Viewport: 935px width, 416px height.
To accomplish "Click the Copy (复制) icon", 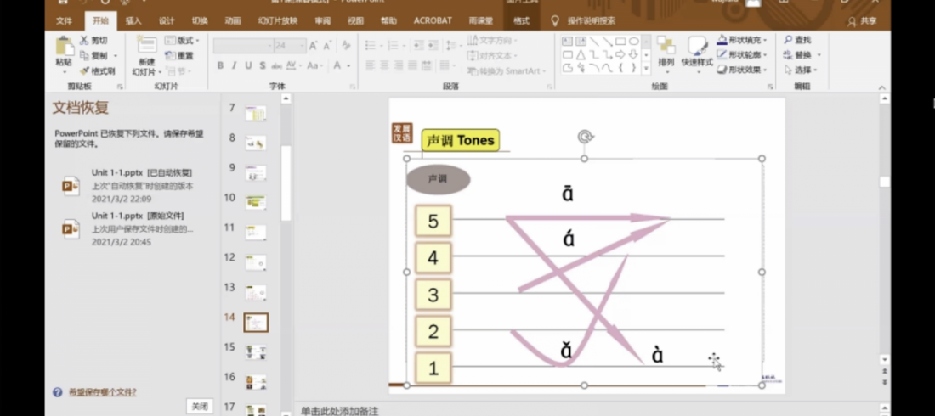I will coord(84,55).
